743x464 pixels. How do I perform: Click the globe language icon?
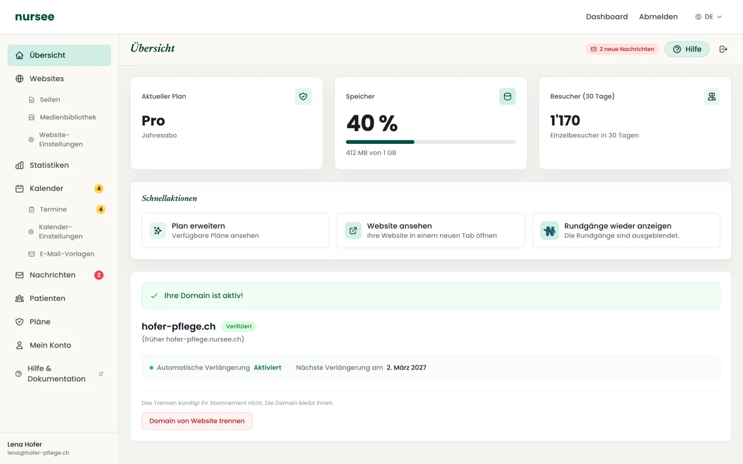pos(698,17)
